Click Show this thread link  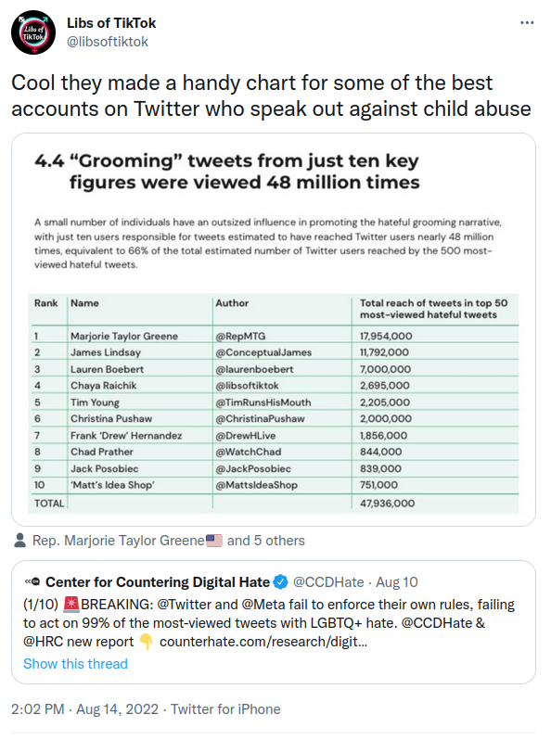pyautogui.click(x=75, y=664)
